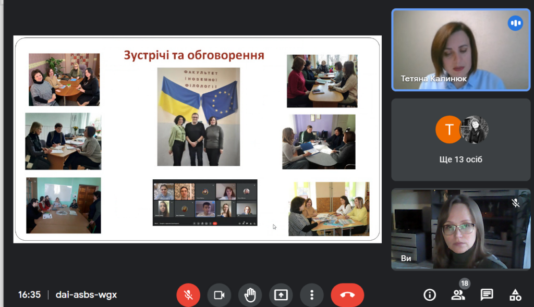Show the participants list with 18 people
This screenshot has height=307, width=534.
(458, 295)
